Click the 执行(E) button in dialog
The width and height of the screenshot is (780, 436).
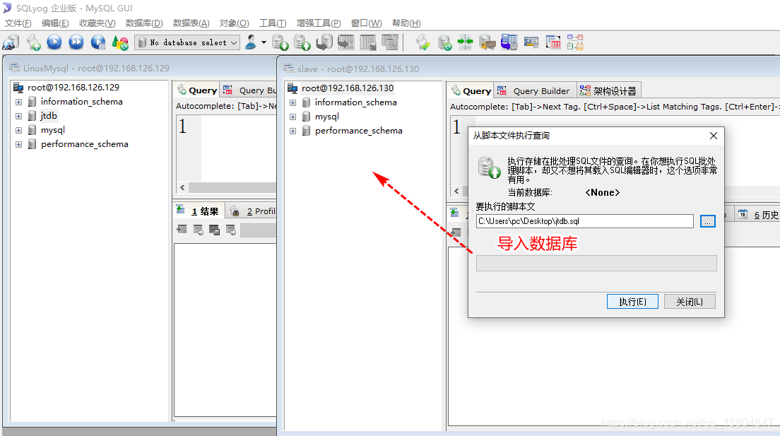point(632,302)
